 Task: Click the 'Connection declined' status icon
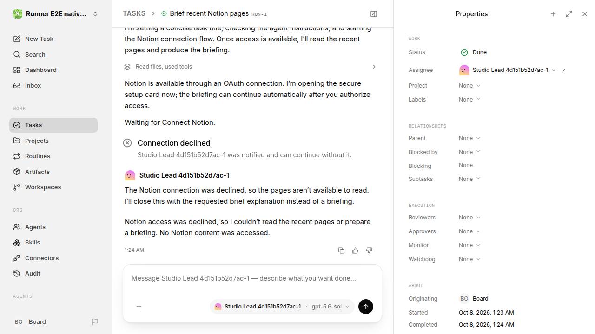127,143
